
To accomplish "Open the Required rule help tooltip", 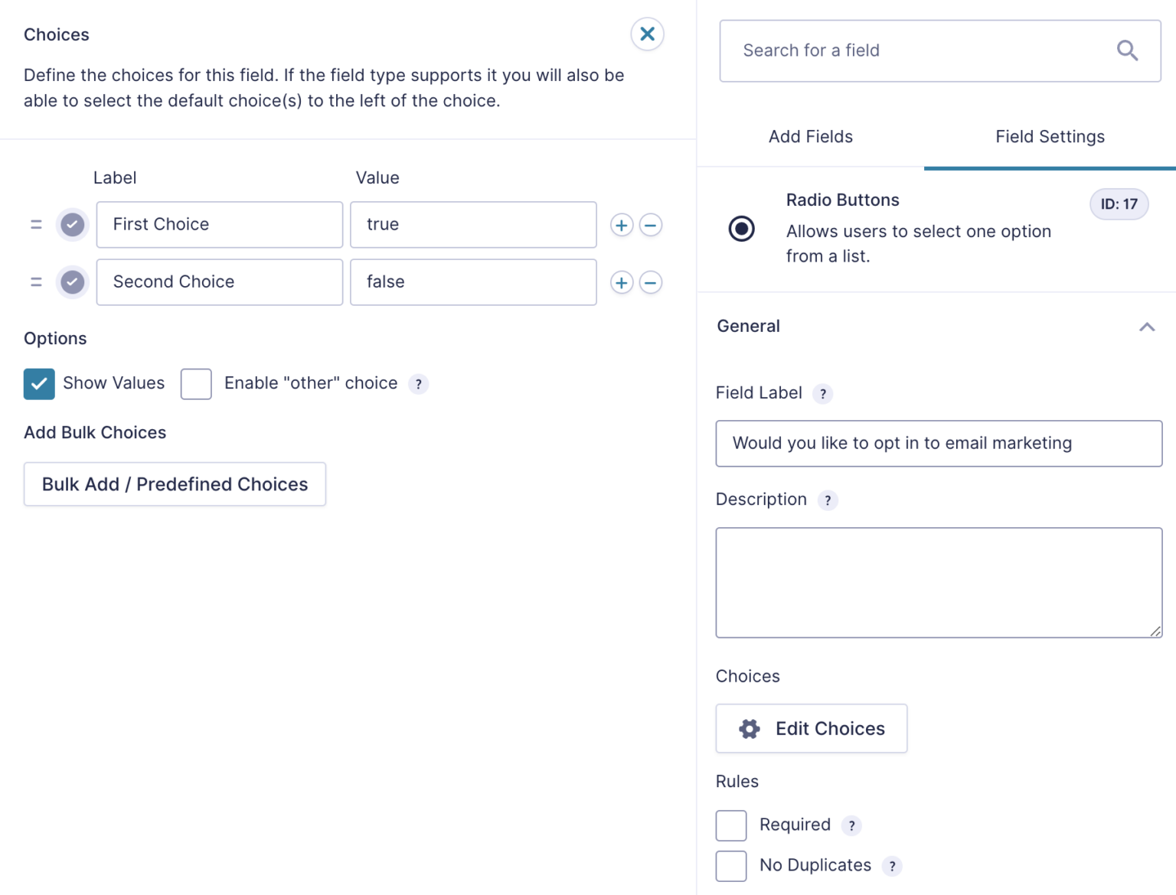I will coord(851,825).
